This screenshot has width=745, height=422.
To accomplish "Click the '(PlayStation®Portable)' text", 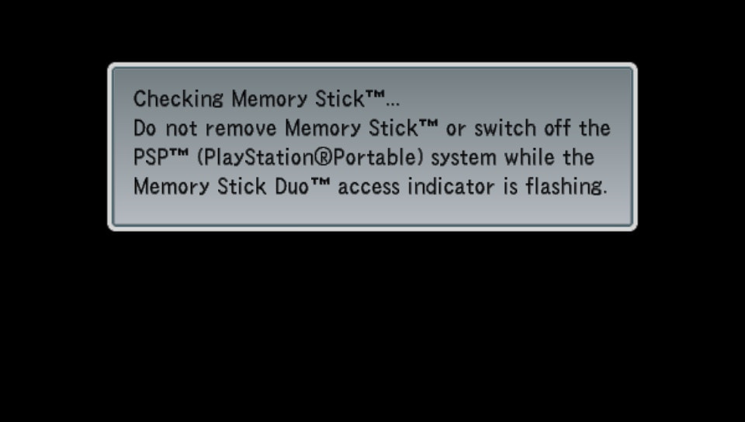I will (x=310, y=157).
